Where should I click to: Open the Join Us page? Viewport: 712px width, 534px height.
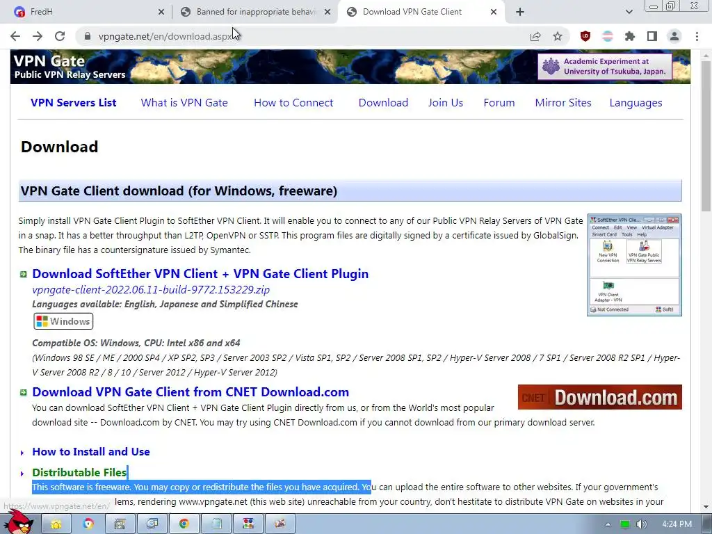(446, 103)
